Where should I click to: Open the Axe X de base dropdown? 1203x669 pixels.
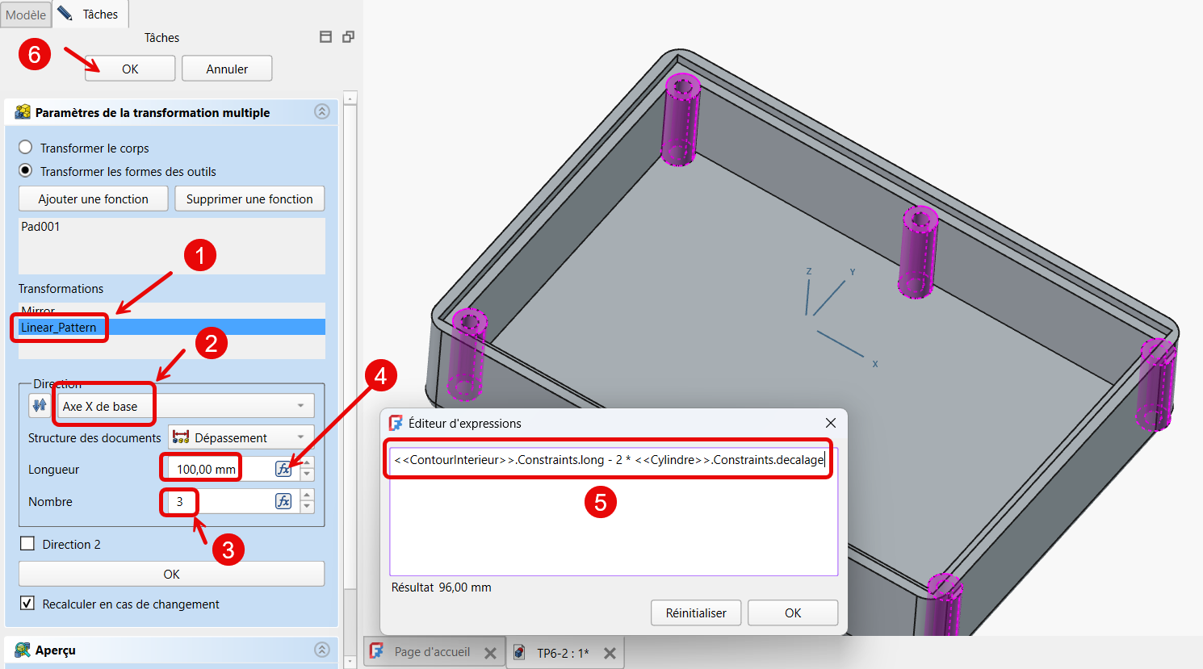(x=186, y=406)
